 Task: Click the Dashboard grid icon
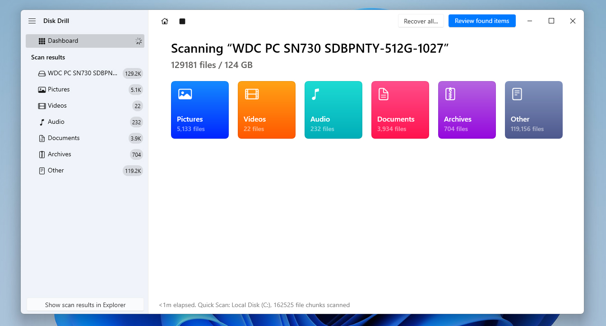(x=42, y=41)
